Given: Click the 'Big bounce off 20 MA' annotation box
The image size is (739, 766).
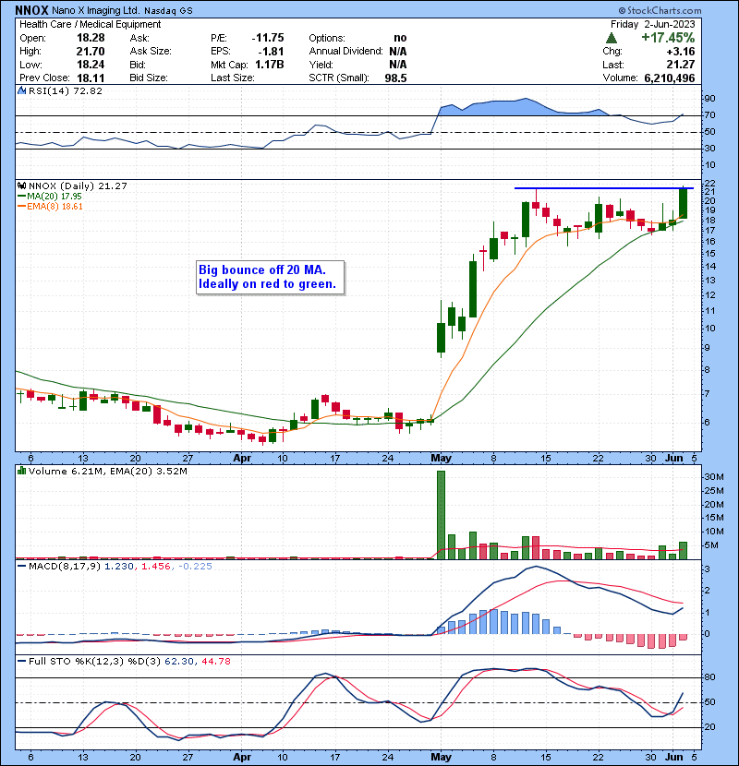Looking at the screenshot, I should click(x=270, y=278).
